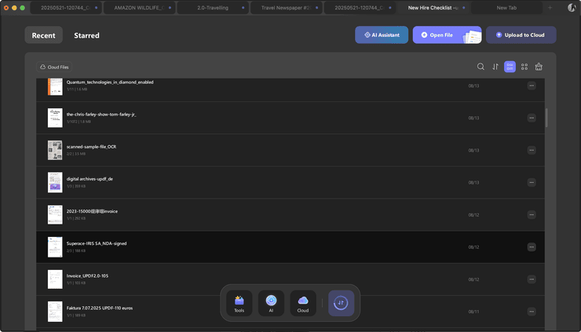Viewport: 581px width, 332px height.
Task: Toggle the highlighted list view button
Action: 510,67
